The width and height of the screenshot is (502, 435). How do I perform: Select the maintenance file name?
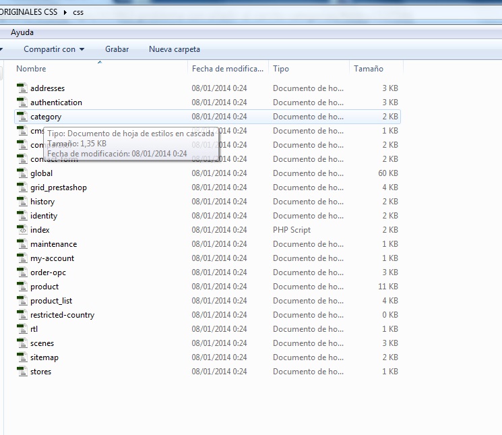point(53,243)
